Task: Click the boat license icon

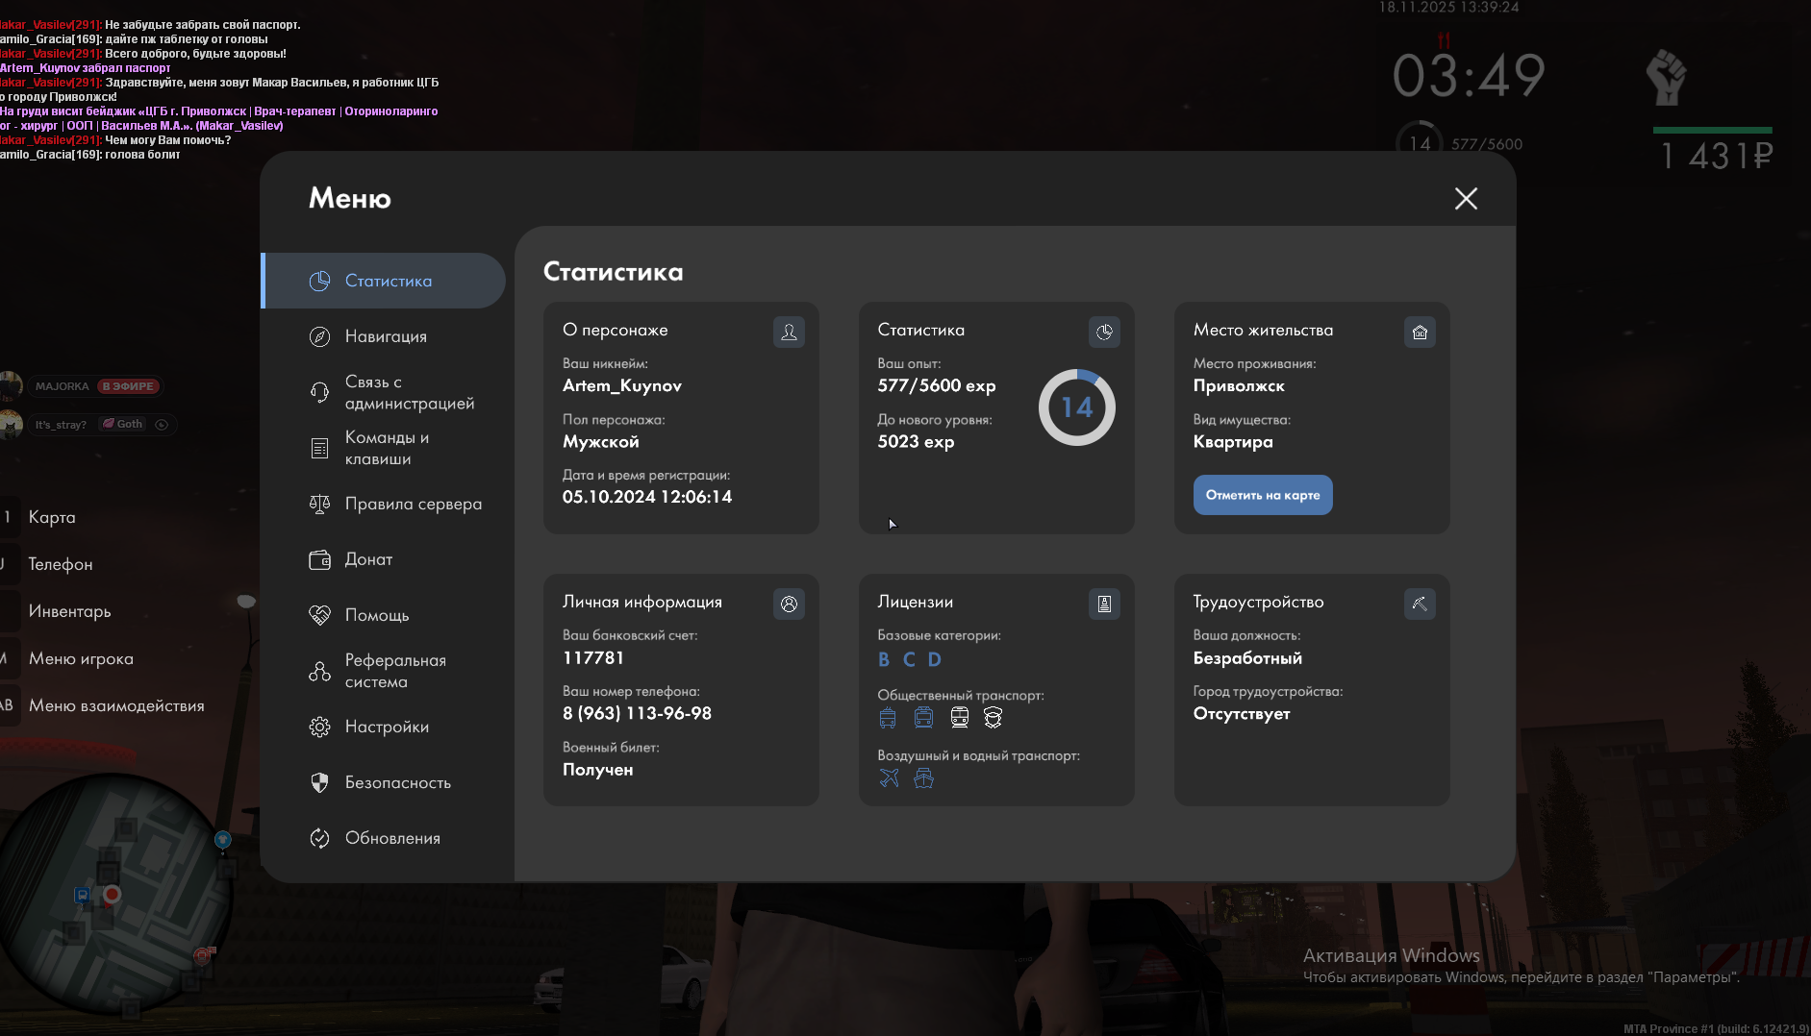Action: (x=923, y=778)
